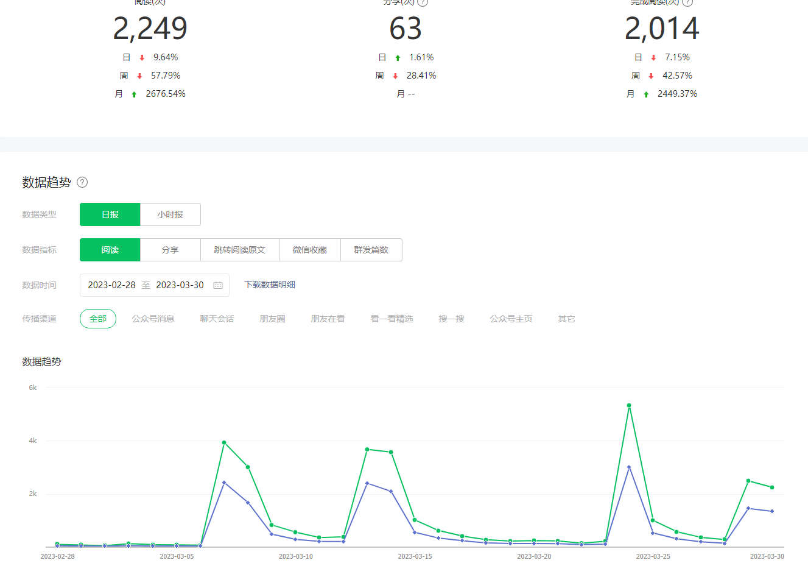Select the 阅读 metric tab
This screenshot has height=563, width=808.
coord(110,250)
